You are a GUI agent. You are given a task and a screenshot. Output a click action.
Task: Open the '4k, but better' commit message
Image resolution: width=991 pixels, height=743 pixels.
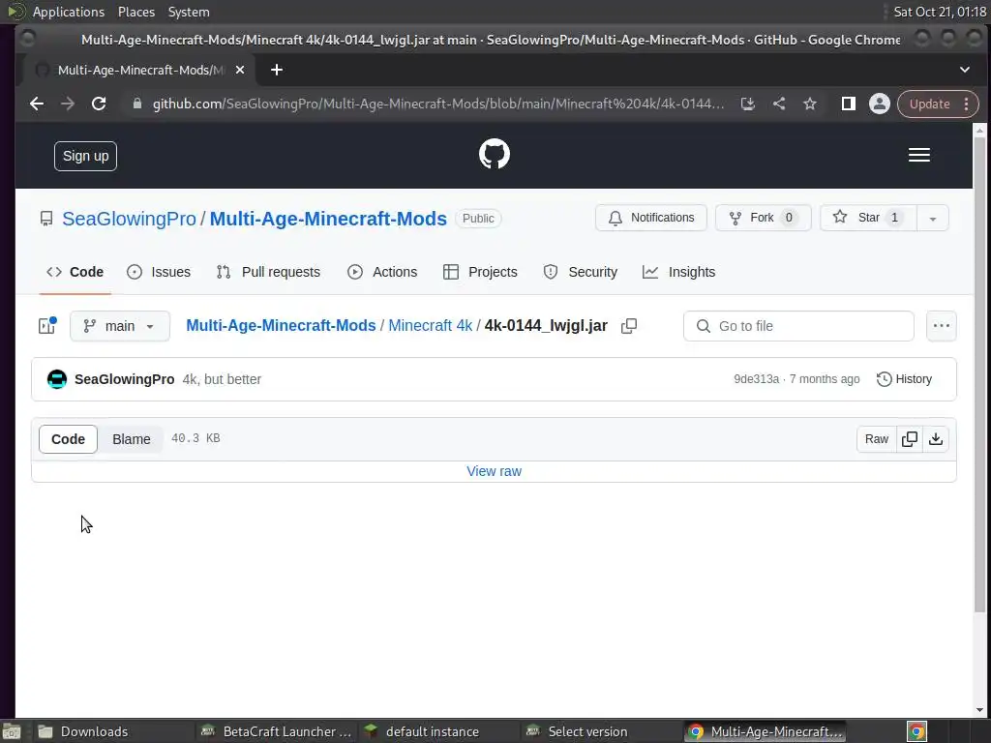point(222,379)
